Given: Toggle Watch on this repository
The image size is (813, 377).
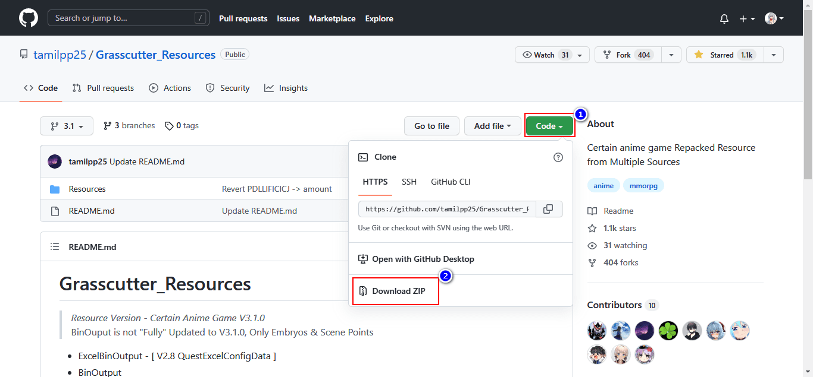Looking at the screenshot, I should pyautogui.click(x=546, y=55).
